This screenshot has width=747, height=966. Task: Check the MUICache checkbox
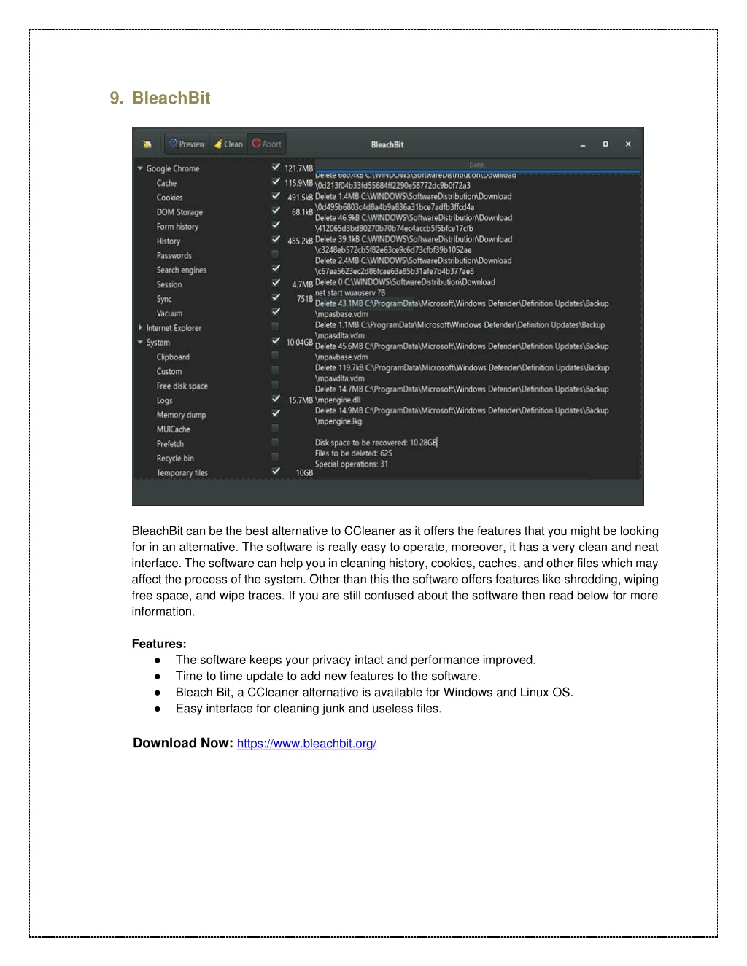point(276,428)
